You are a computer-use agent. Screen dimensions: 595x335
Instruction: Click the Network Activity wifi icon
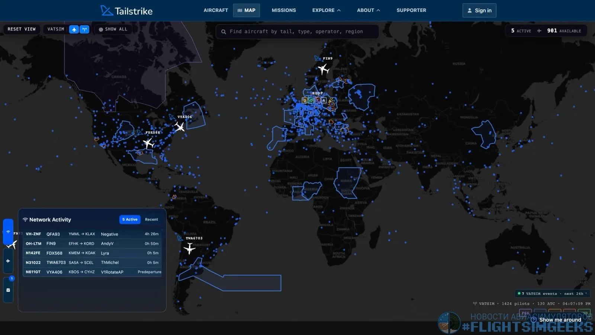pos(25,220)
